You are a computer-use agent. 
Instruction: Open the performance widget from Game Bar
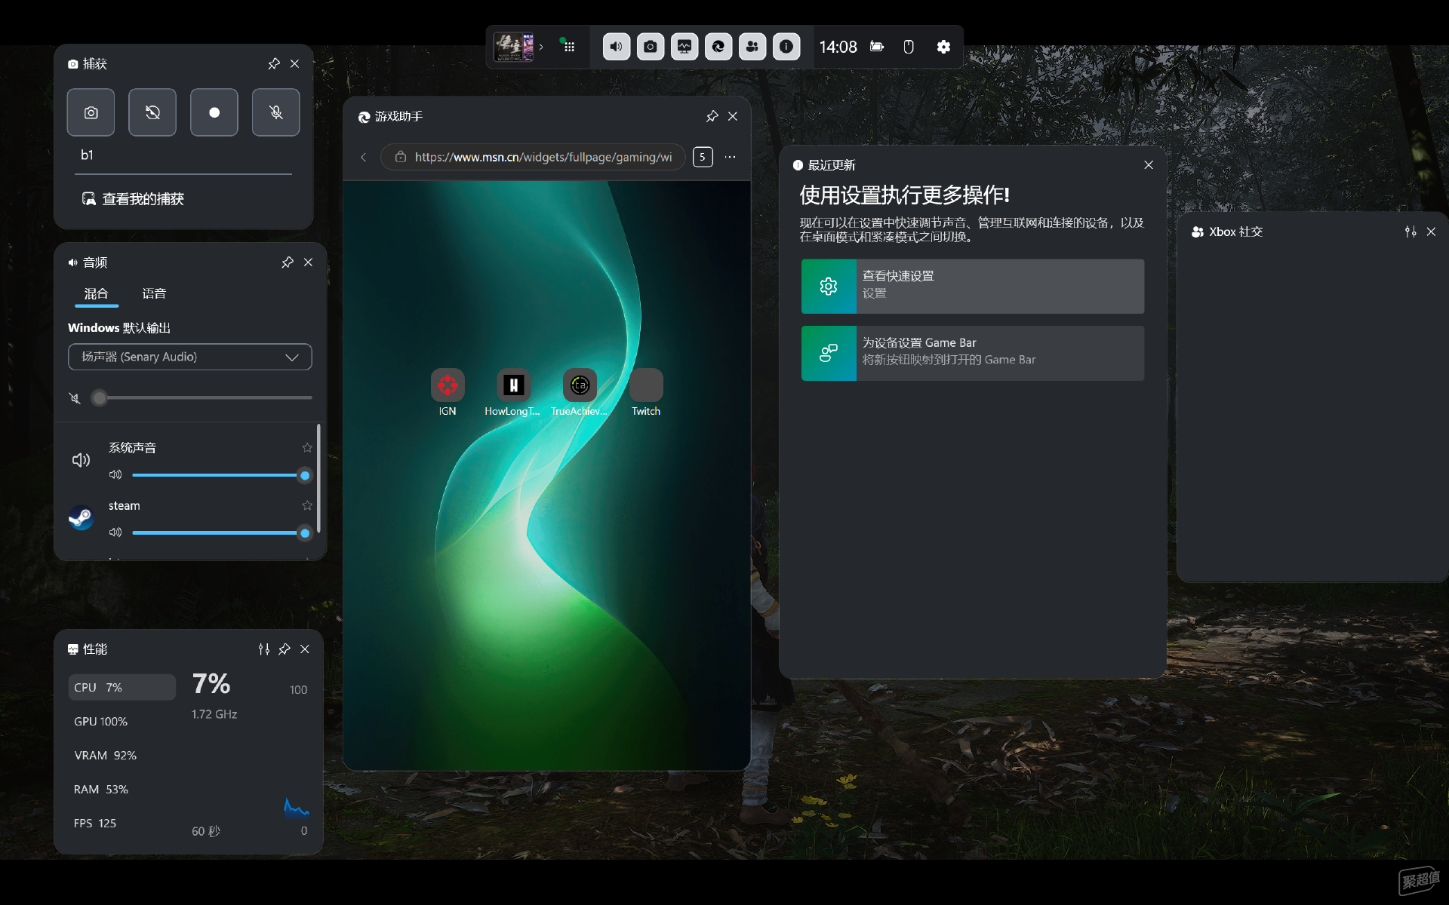pyautogui.click(x=685, y=47)
